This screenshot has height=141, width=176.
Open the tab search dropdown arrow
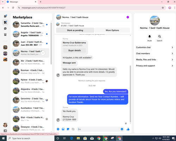pos(3,2)
